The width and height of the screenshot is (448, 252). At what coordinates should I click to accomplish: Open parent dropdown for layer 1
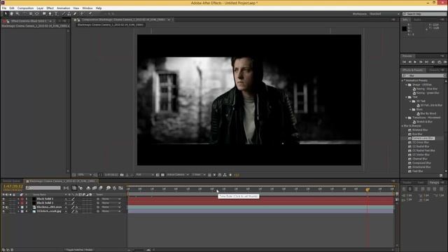(x=111, y=199)
